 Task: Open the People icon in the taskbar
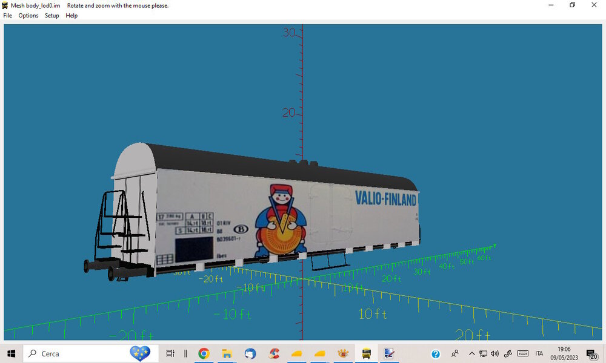pos(455,353)
